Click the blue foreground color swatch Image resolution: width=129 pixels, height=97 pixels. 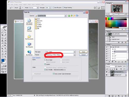[3, 60]
